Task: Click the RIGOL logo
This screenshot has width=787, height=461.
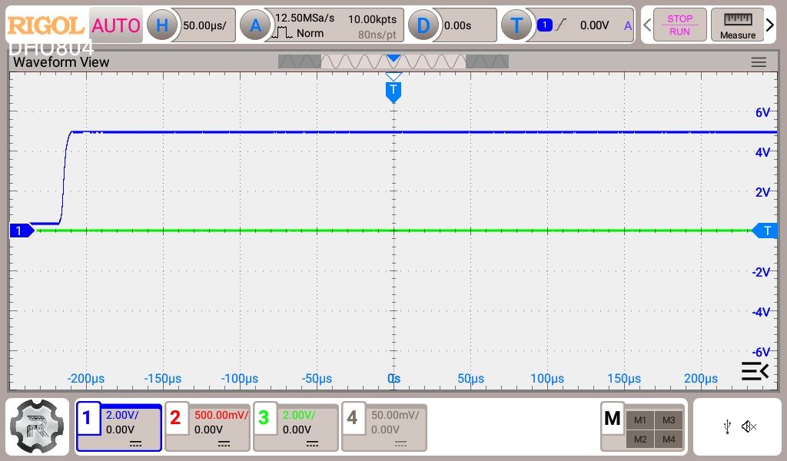Action: click(x=45, y=25)
